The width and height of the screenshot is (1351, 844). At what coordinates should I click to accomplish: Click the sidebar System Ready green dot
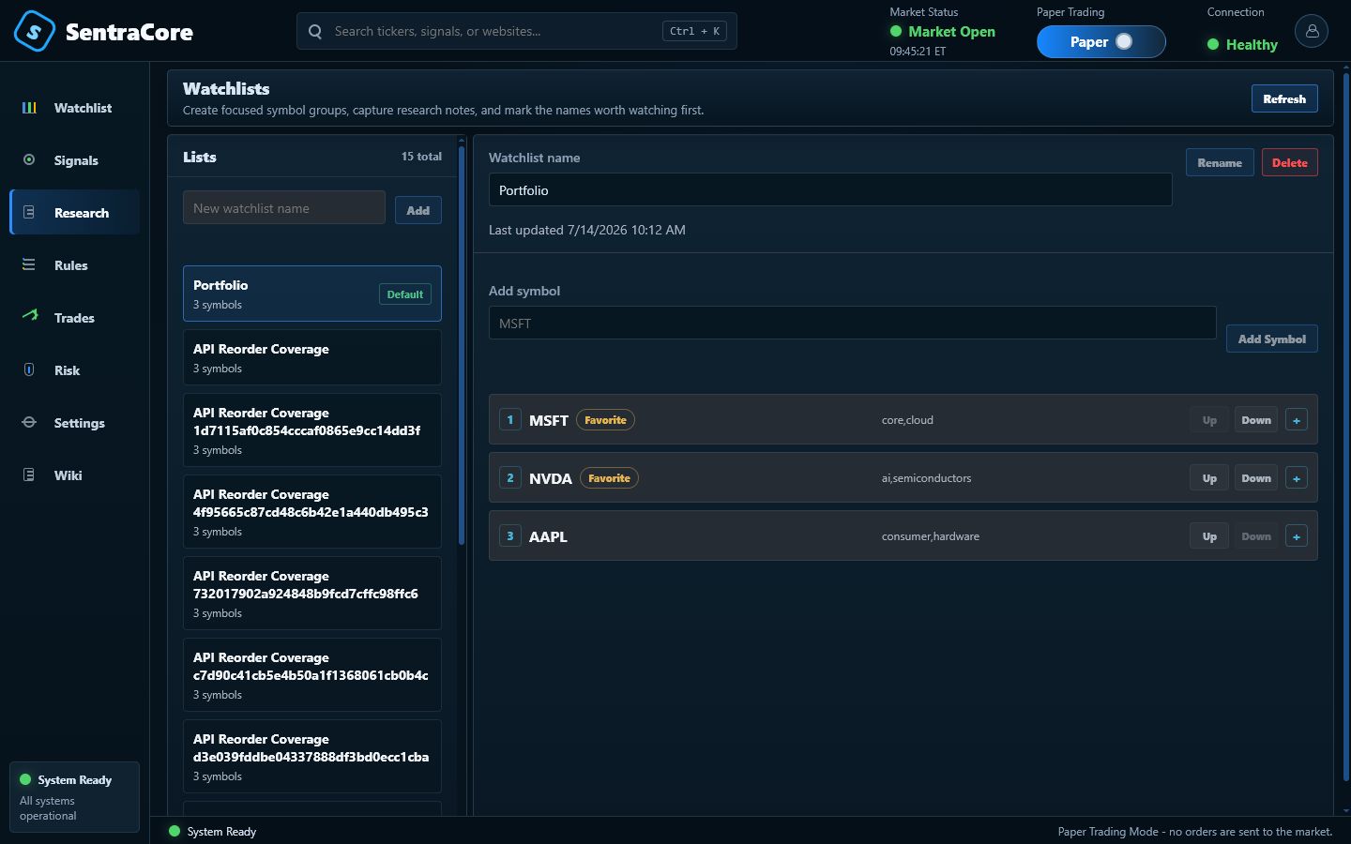pos(25,779)
